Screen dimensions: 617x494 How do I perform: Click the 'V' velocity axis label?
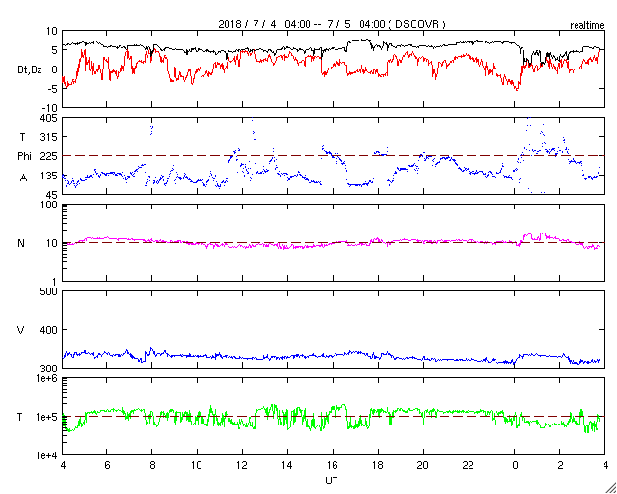(21, 330)
